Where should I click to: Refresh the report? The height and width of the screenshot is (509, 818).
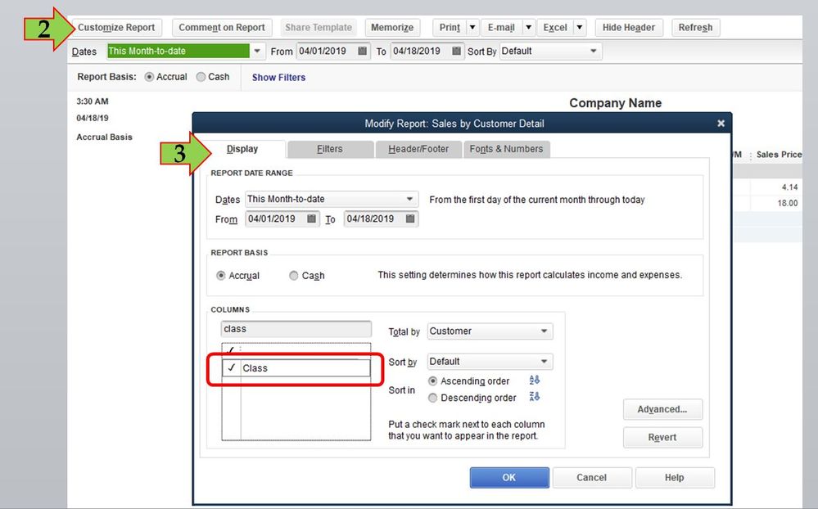click(x=695, y=28)
